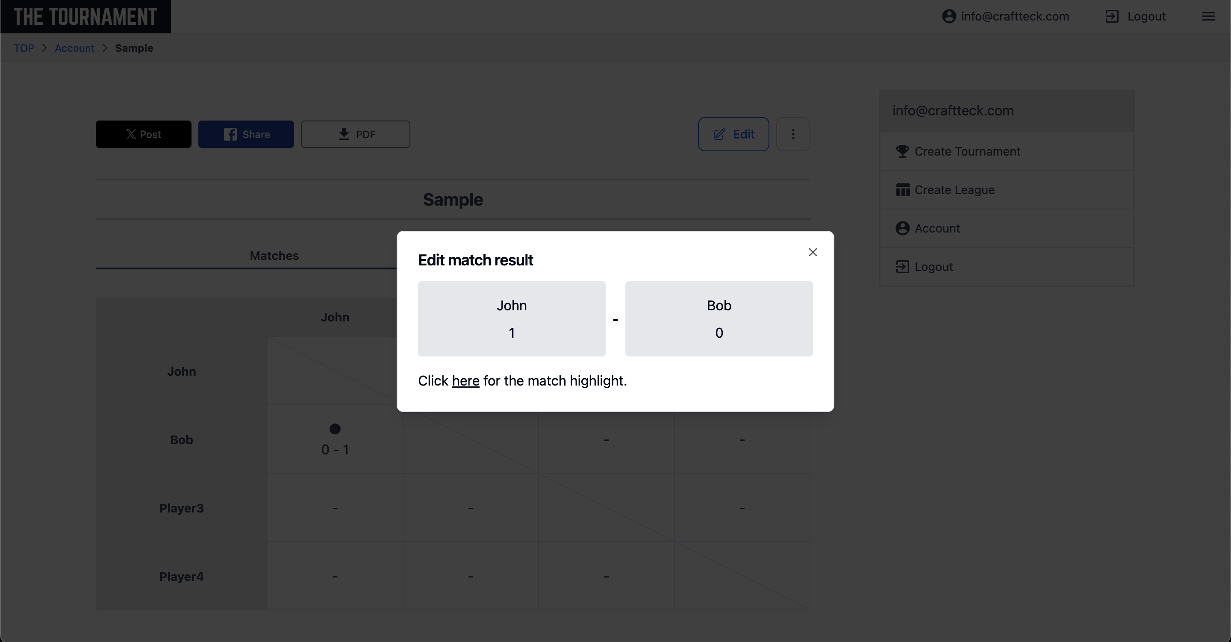Click the Account person icon in sidebar
This screenshot has height=642, width=1231.
[902, 229]
